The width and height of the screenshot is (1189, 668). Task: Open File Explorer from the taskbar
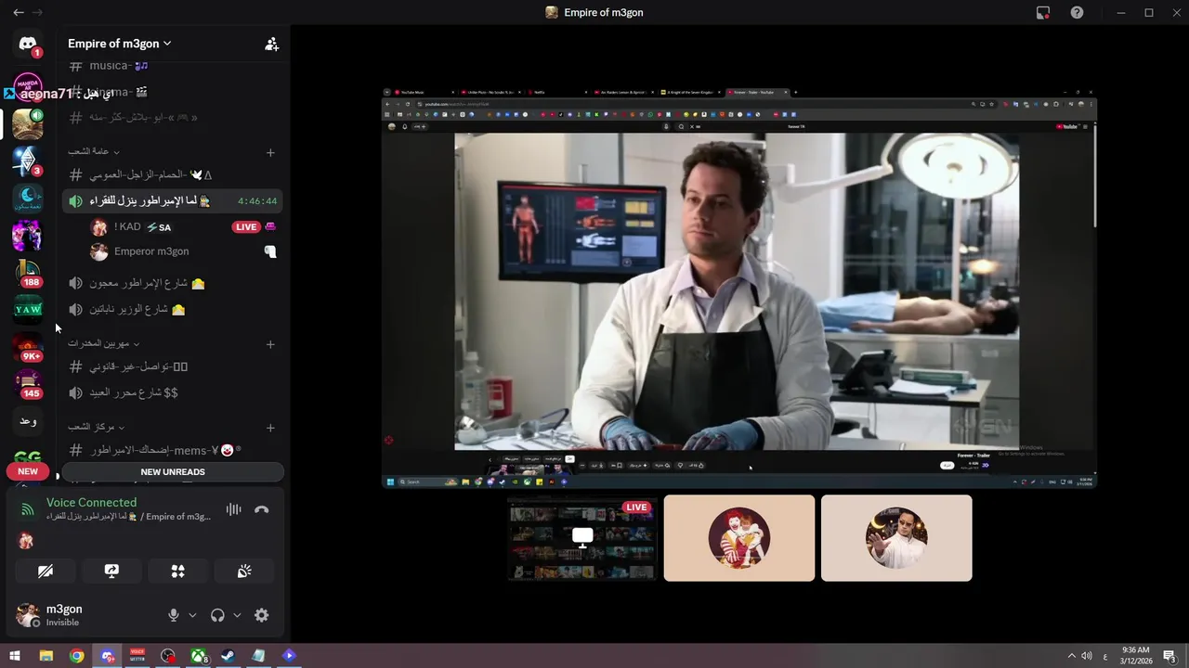point(46,656)
